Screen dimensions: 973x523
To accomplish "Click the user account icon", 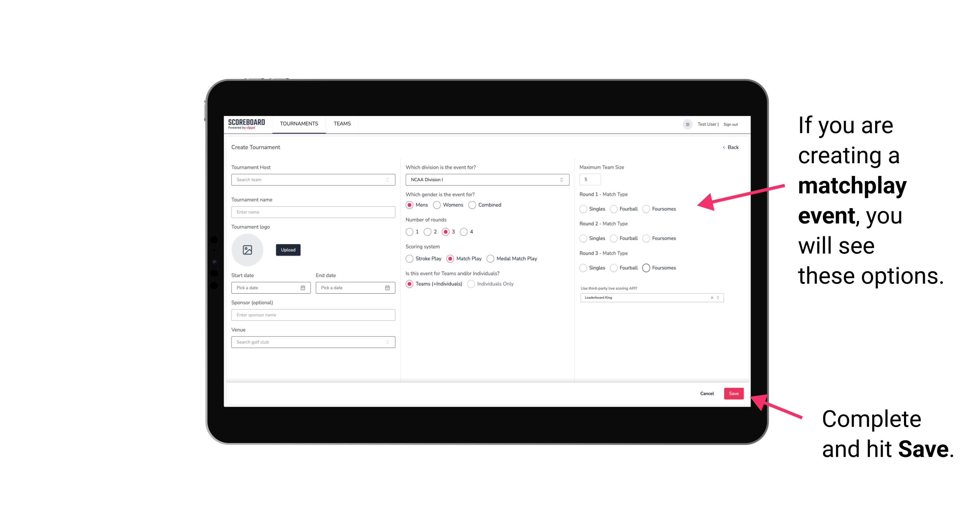I will click(x=686, y=124).
